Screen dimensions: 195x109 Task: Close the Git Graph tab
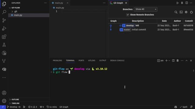tap(126, 3)
